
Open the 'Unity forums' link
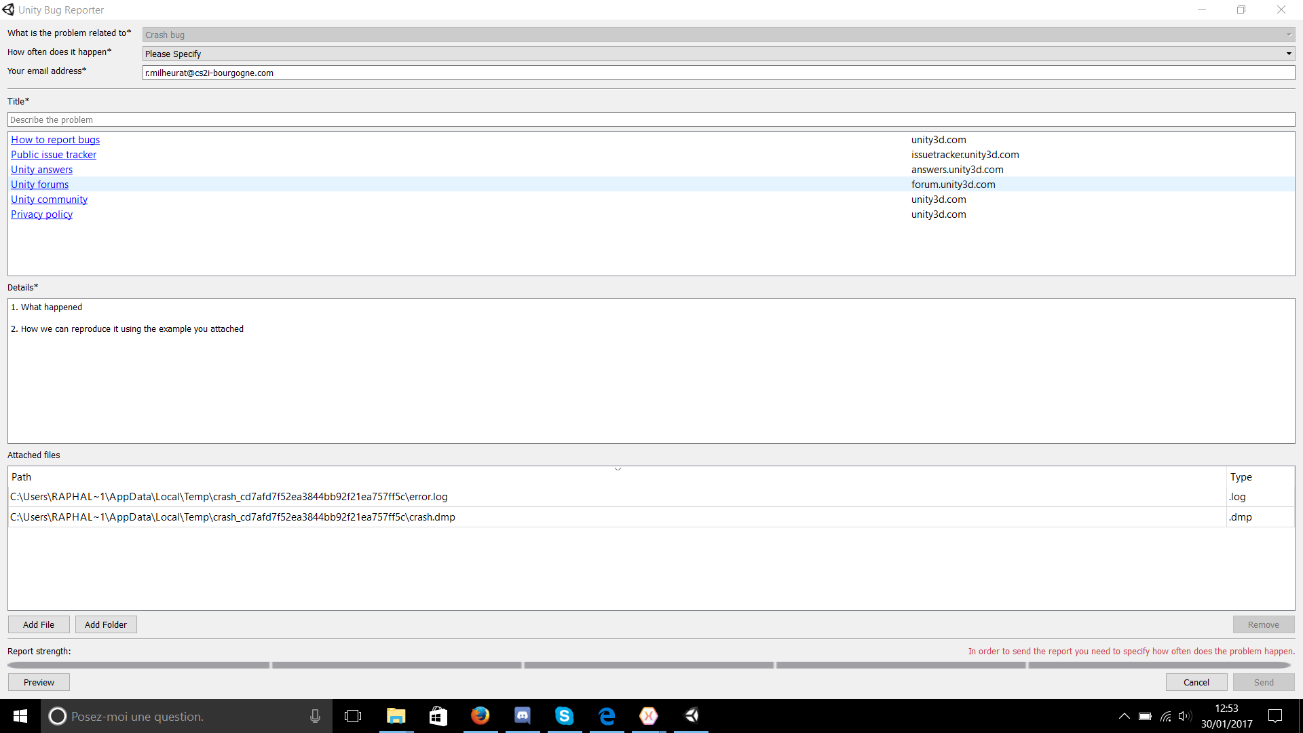39,185
